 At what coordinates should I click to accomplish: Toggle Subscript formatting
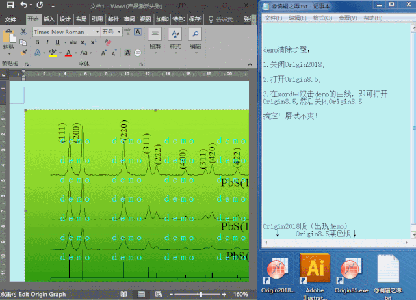[x=83, y=42]
